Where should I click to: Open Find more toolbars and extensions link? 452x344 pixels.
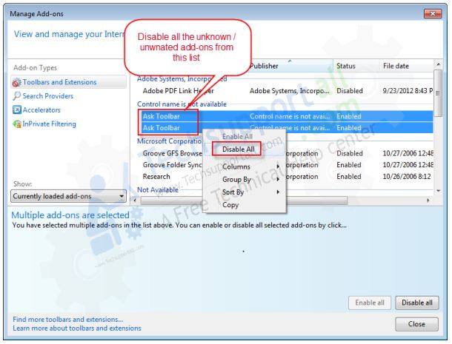pos(67,320)
